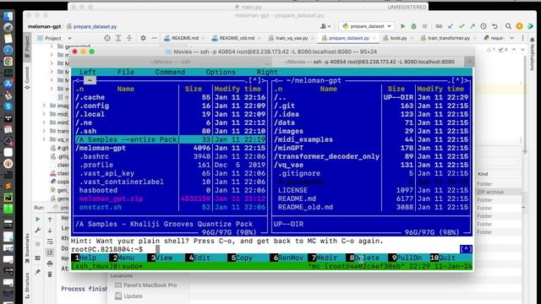Screen dimensions: 541x304
Task: Open the user account icon dropdown in toolbar
Action: 325,26
